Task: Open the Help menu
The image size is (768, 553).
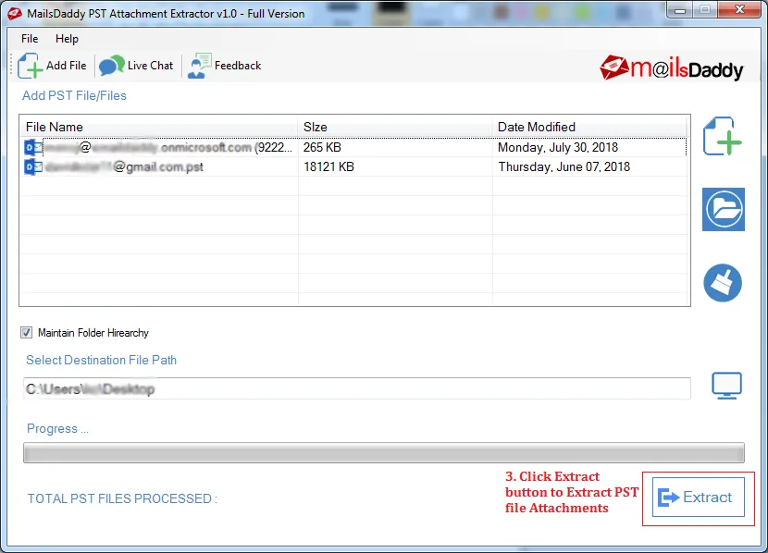Action: 66,39
